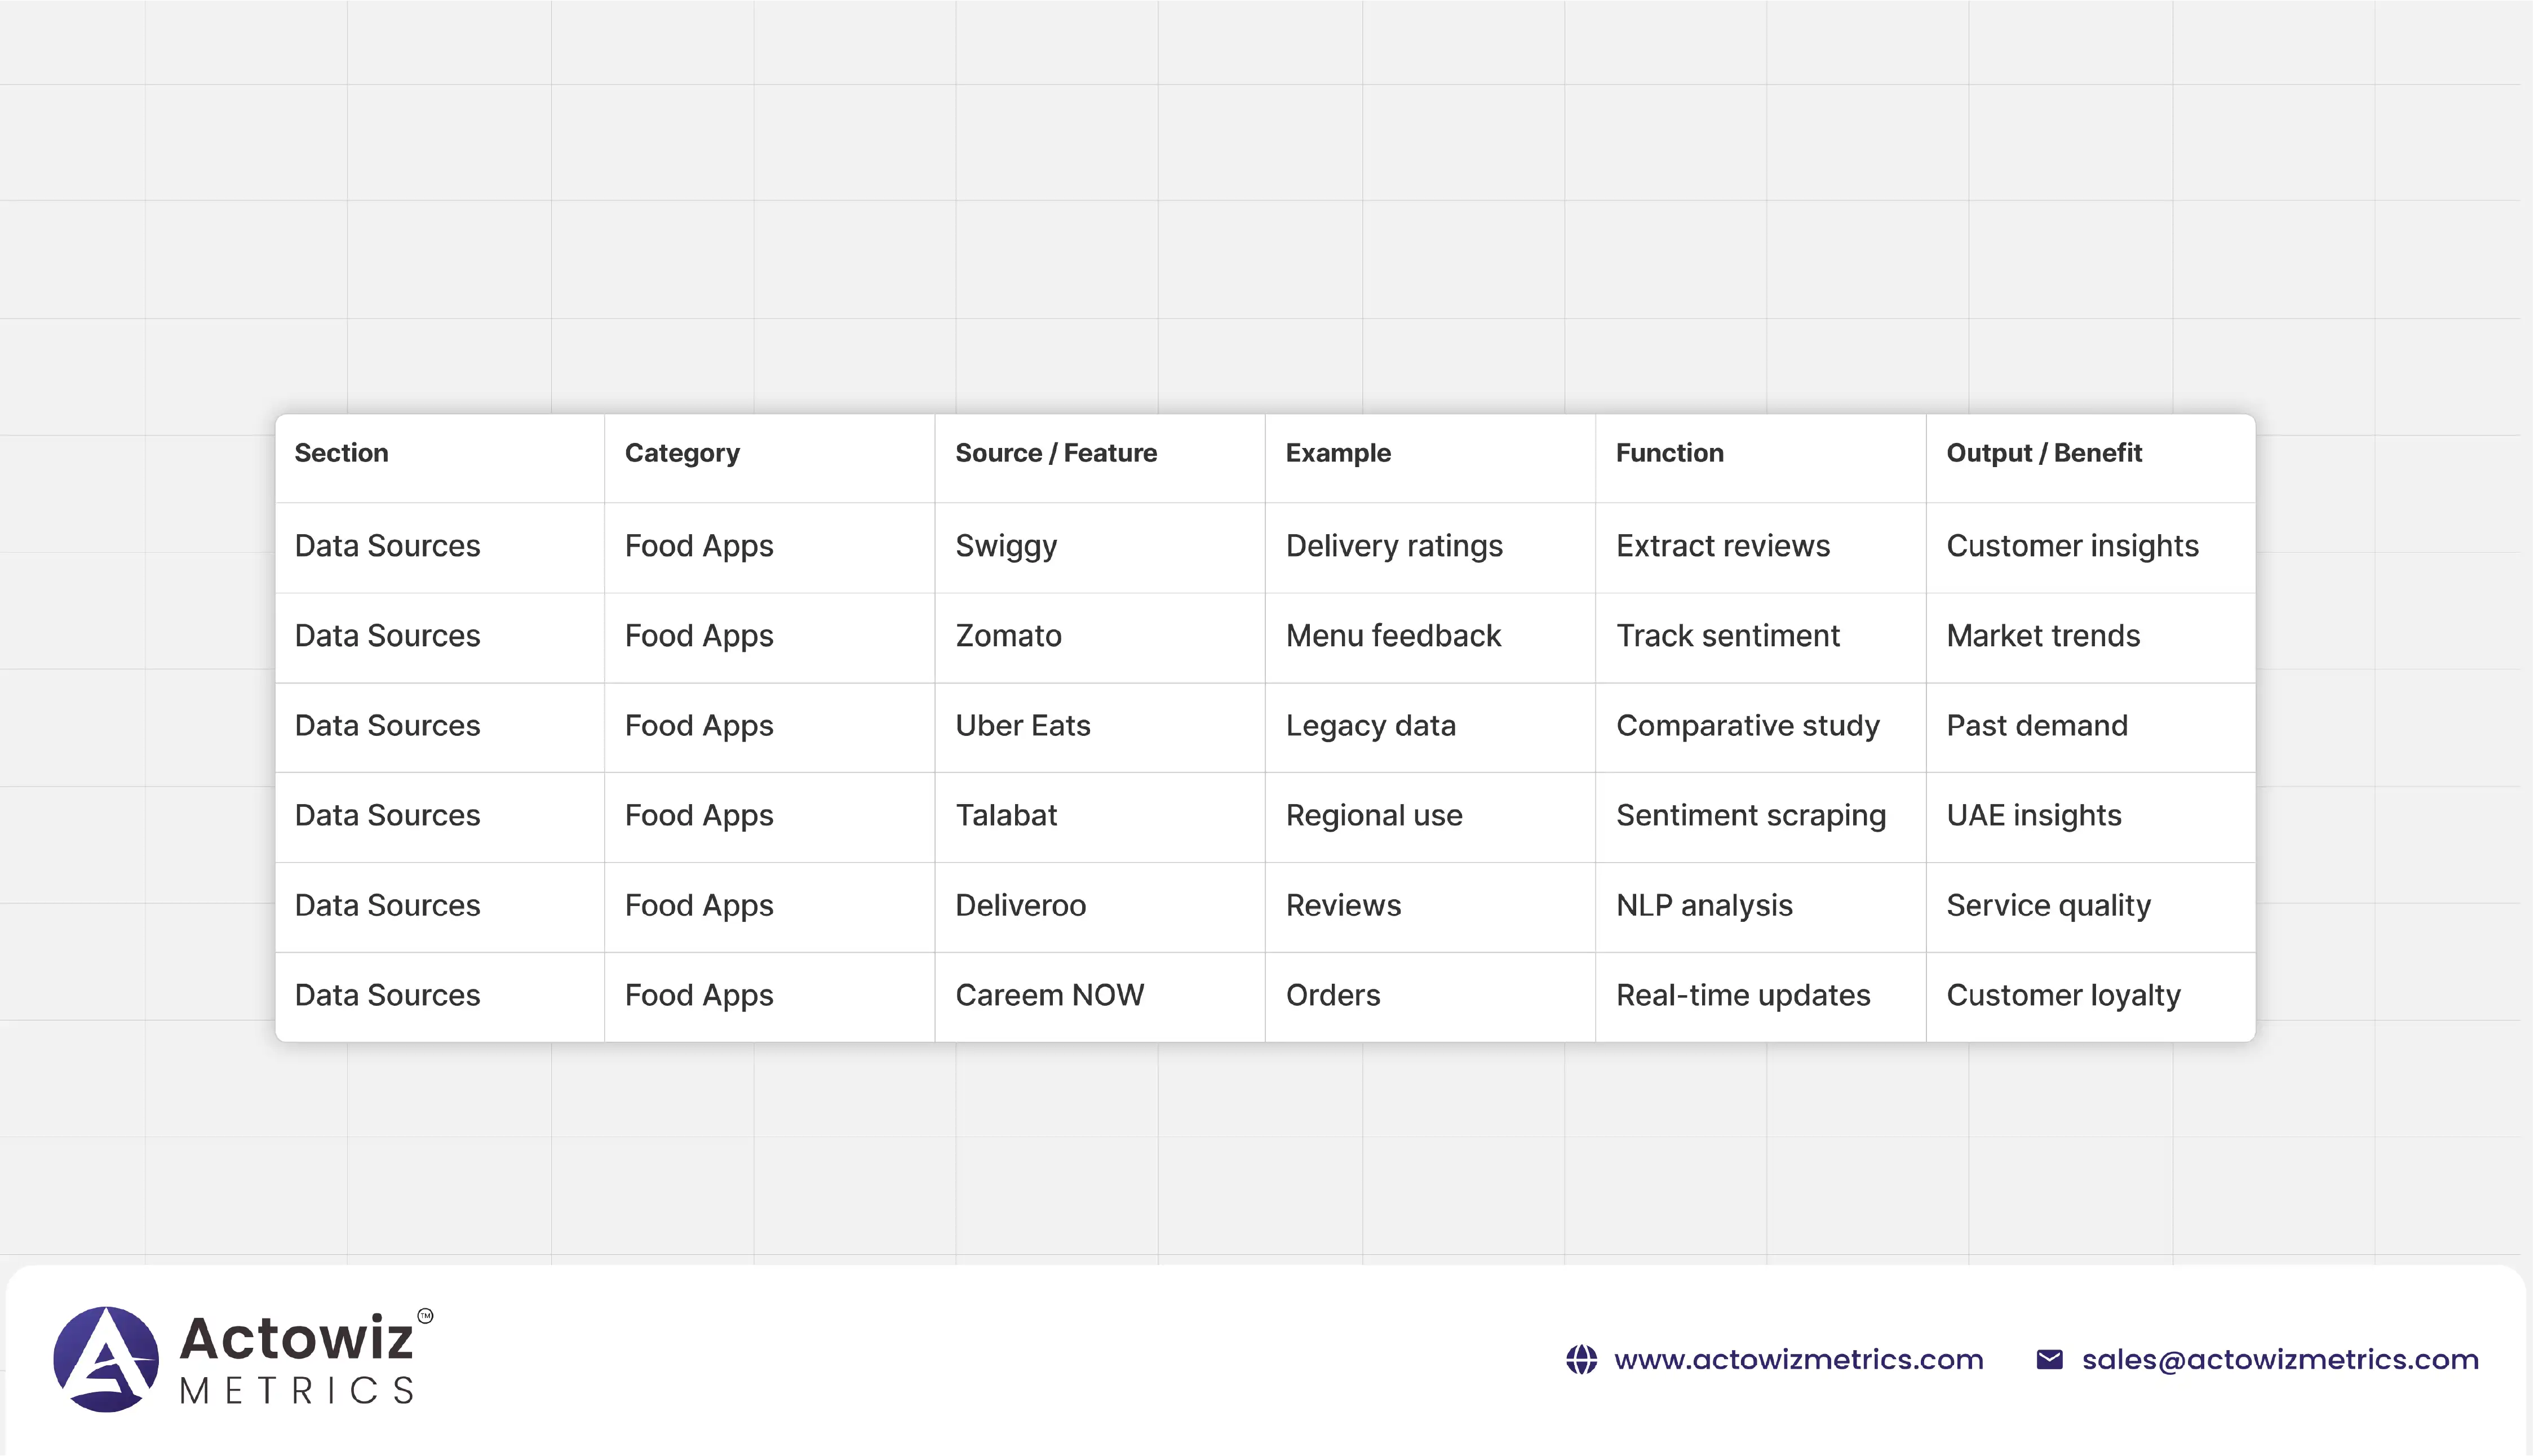
Task: Click the Deliveroo cell
Action: 1020,906
